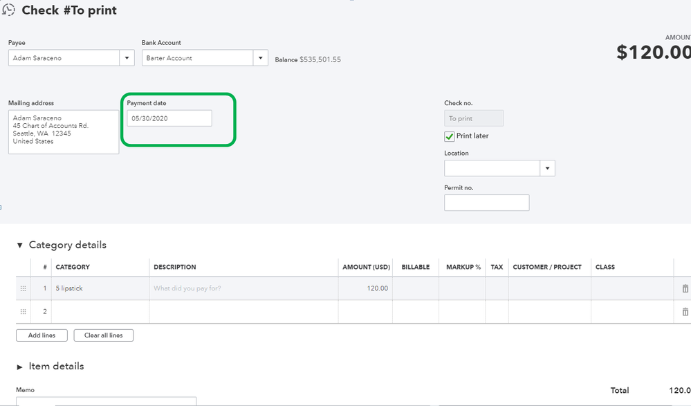This screenshot has height=406, width=691.
Task: Collapse the Category details section
Action: (x=20, y=245)
